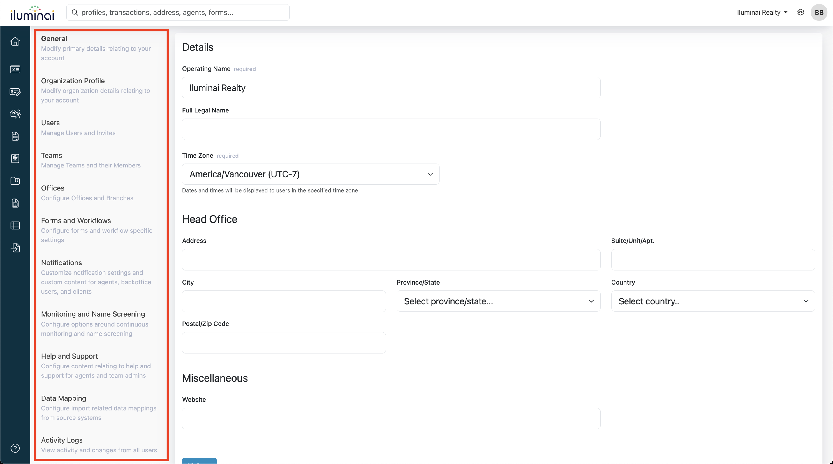
Task: Open the table grid icon
Action: [x=15, y=225]
